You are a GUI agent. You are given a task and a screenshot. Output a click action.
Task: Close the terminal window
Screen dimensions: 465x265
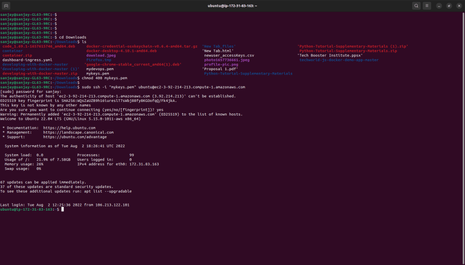[459, 6]
